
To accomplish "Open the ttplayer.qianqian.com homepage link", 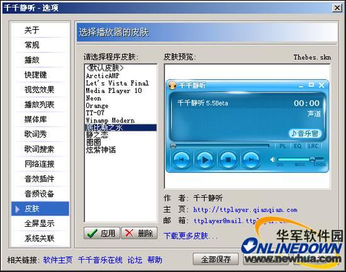I will 245,210.
